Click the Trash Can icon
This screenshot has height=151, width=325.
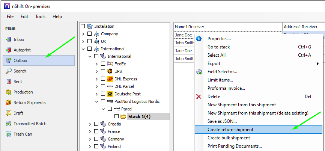8,134
